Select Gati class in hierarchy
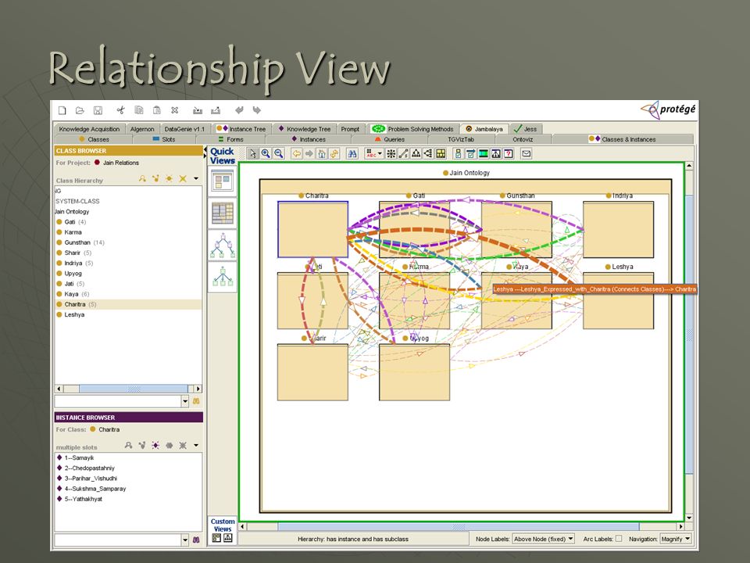The height and width of the screenshot is (563, 750). click(70, 222)
